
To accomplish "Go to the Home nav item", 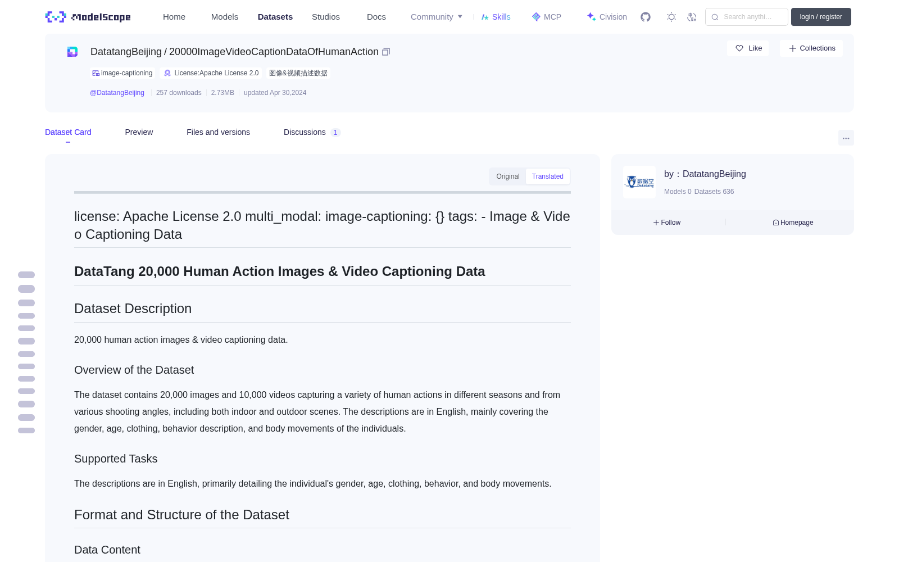I will [x=174, y=17].
